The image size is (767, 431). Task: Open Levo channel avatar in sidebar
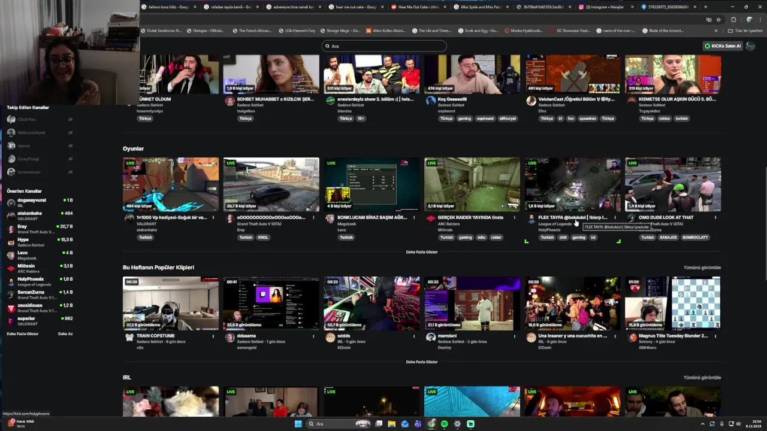pyautogui.click(x=11, y=256)
